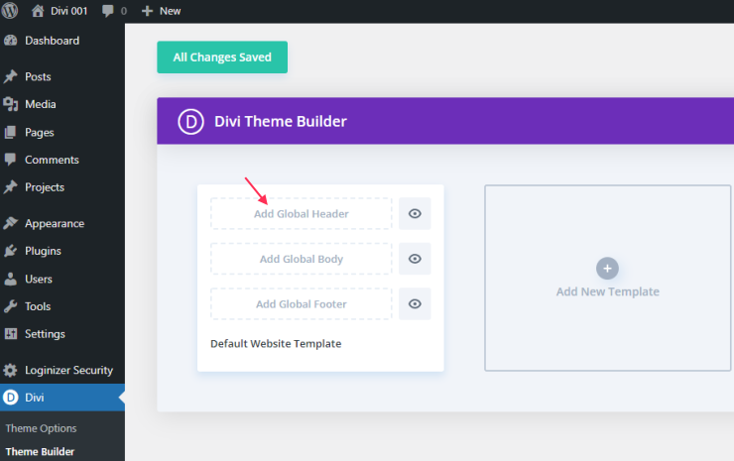Click the Tools wrench icon
This screenshot has height=461, width=734.
(10, 306)
